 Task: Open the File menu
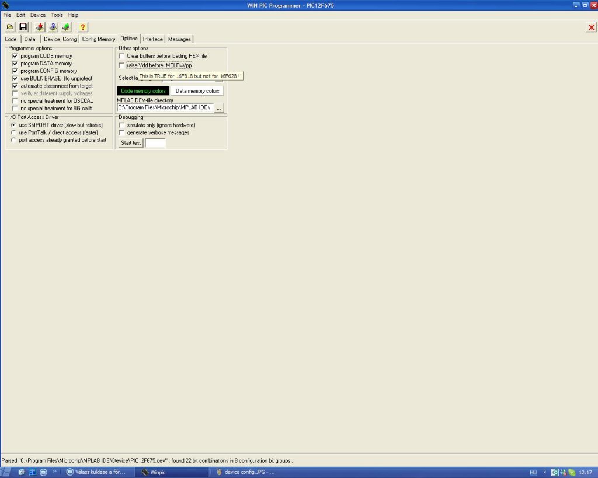coord(7,15)
